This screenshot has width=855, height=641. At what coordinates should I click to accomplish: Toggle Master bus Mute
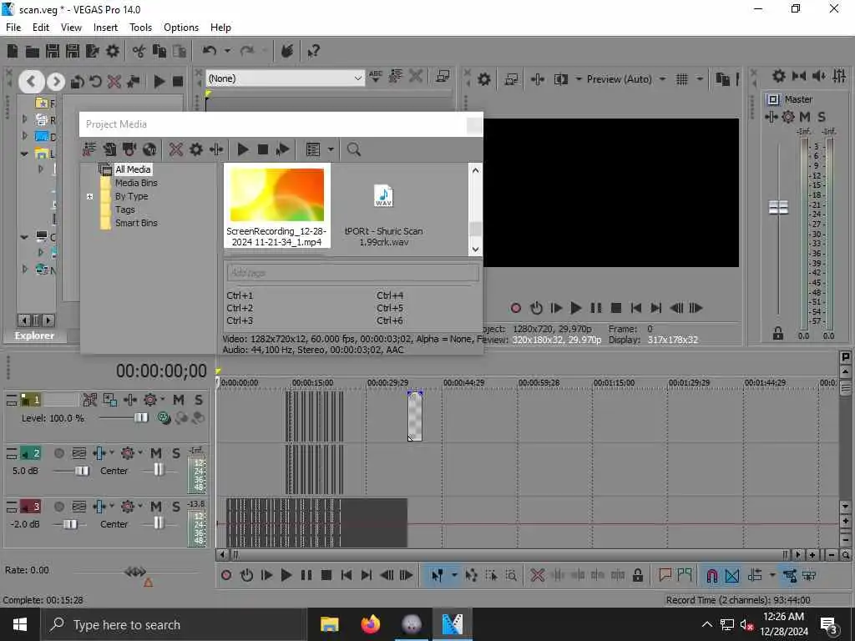click(x=804, y=117)
